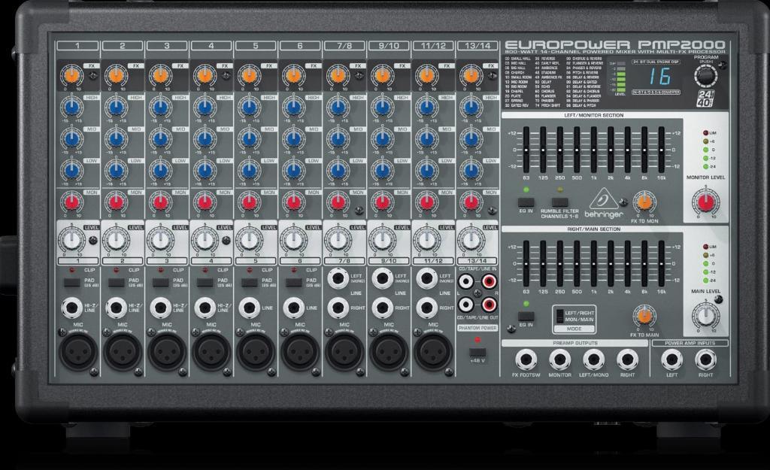The image size is (770, 470).
Task: Click the 24-bit 40-bit badge
Action: coord(705,99)
